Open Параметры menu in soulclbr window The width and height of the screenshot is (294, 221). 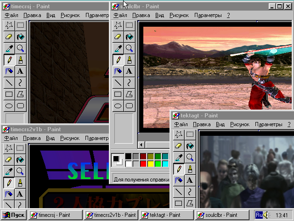(x=208, y=15)
